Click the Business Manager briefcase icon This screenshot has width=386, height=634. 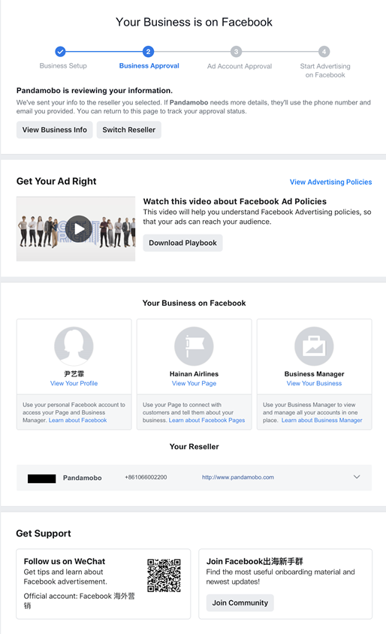314,346
